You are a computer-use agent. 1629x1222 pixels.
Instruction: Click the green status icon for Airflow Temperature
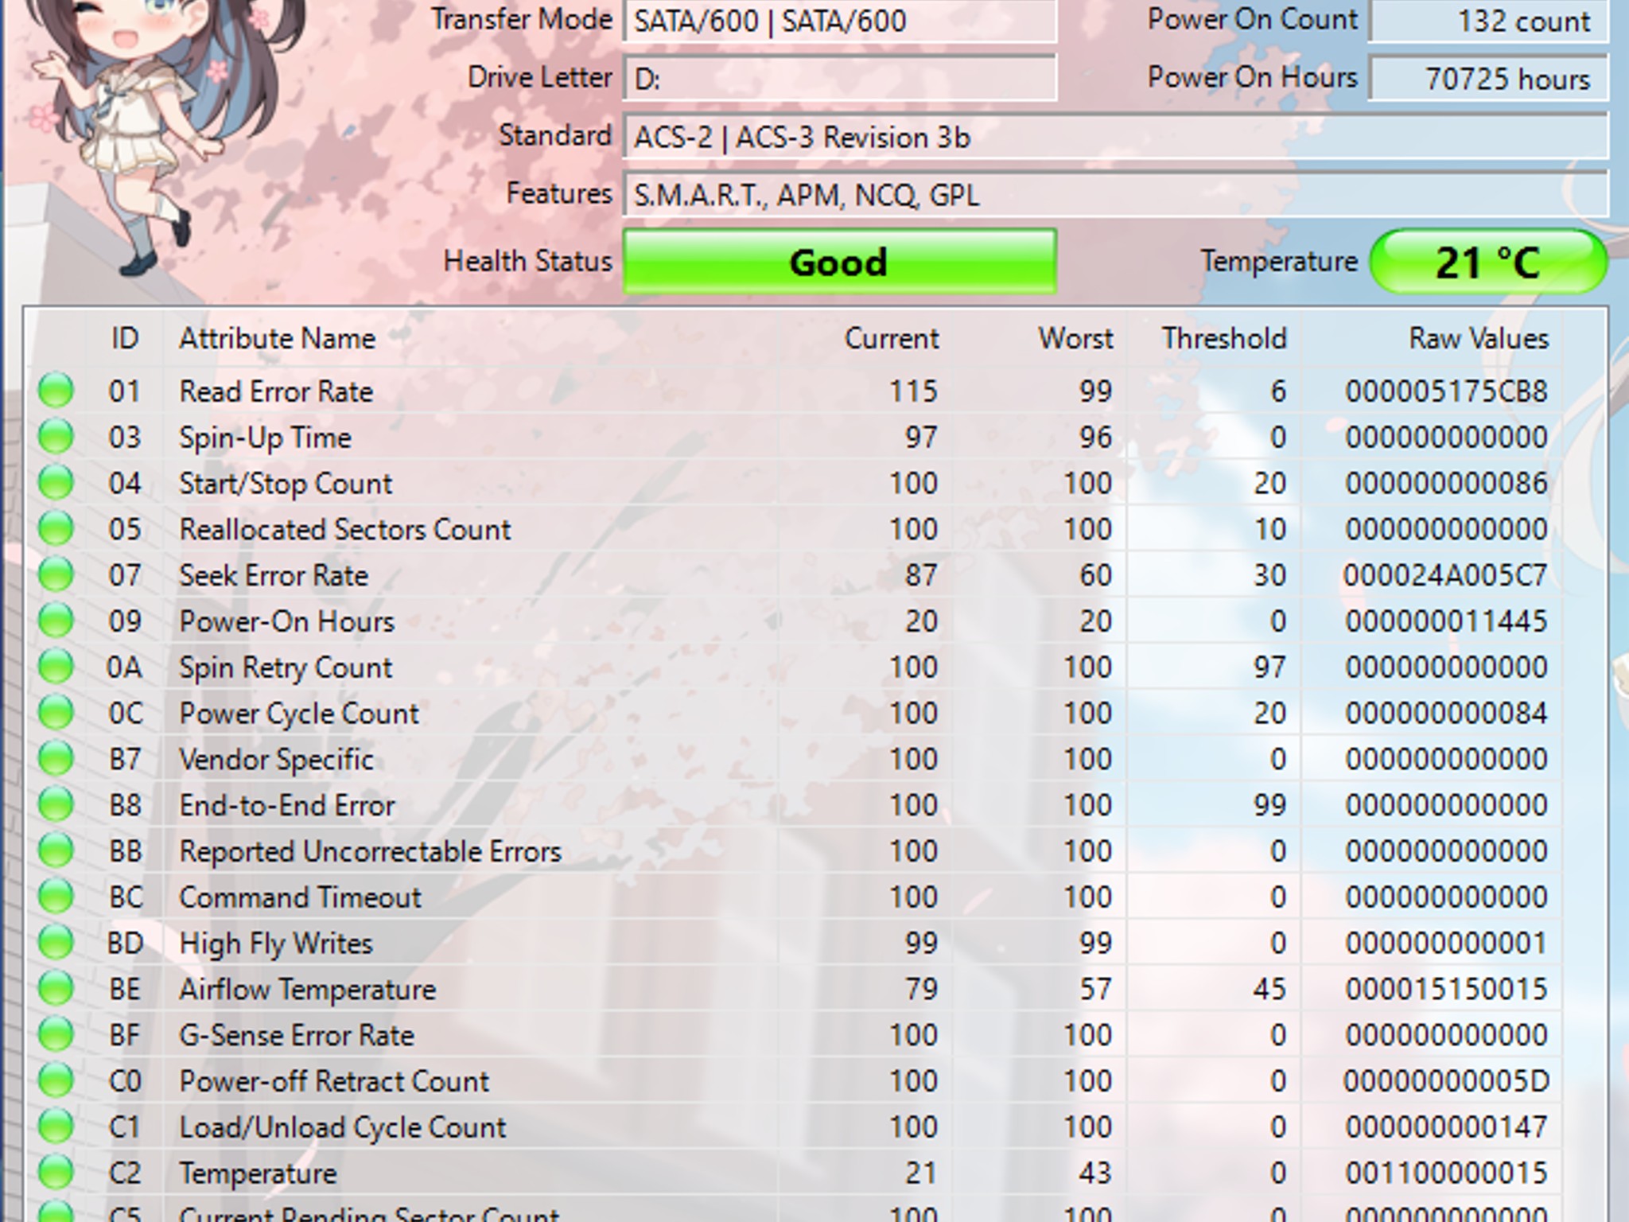(56, 989)
